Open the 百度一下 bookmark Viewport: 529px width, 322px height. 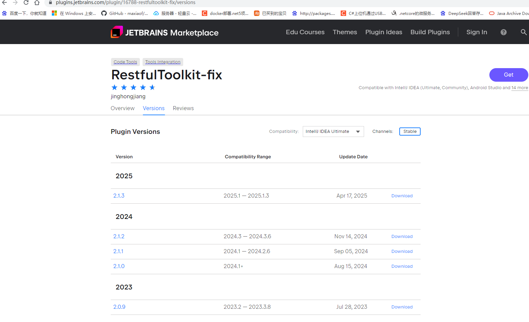(24, 13)
